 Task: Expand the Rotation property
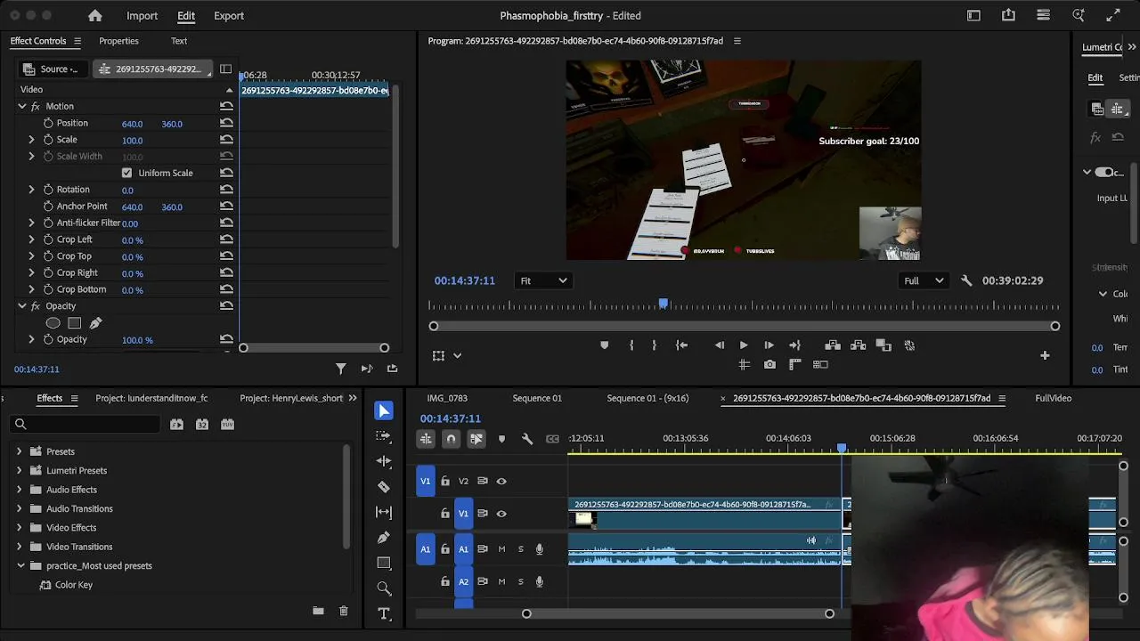[31, 190]
